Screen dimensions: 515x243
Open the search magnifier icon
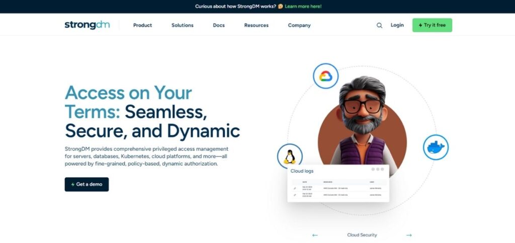[x=379, y=25]
